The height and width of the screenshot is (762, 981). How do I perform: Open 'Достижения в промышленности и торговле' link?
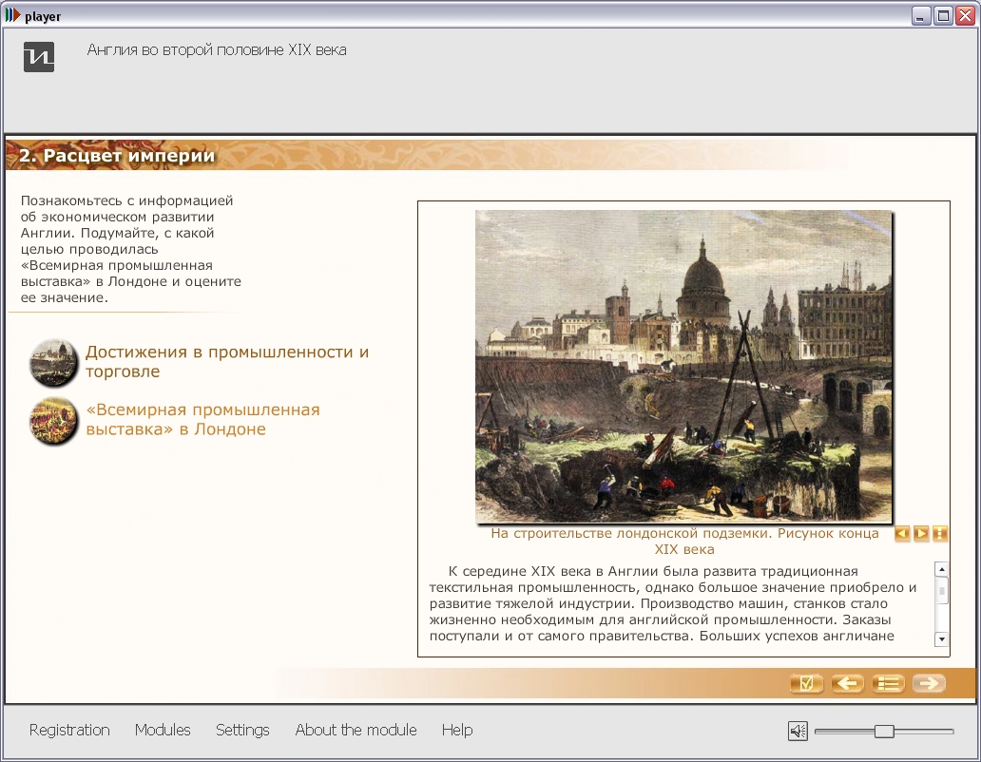[227, 361]
